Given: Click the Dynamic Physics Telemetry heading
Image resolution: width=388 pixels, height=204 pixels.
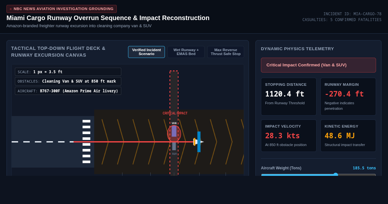Looking at the screenshot, I should point(297,49).
